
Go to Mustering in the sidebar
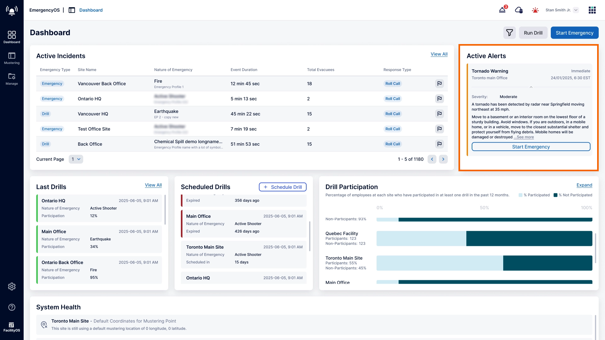(12, 58)
